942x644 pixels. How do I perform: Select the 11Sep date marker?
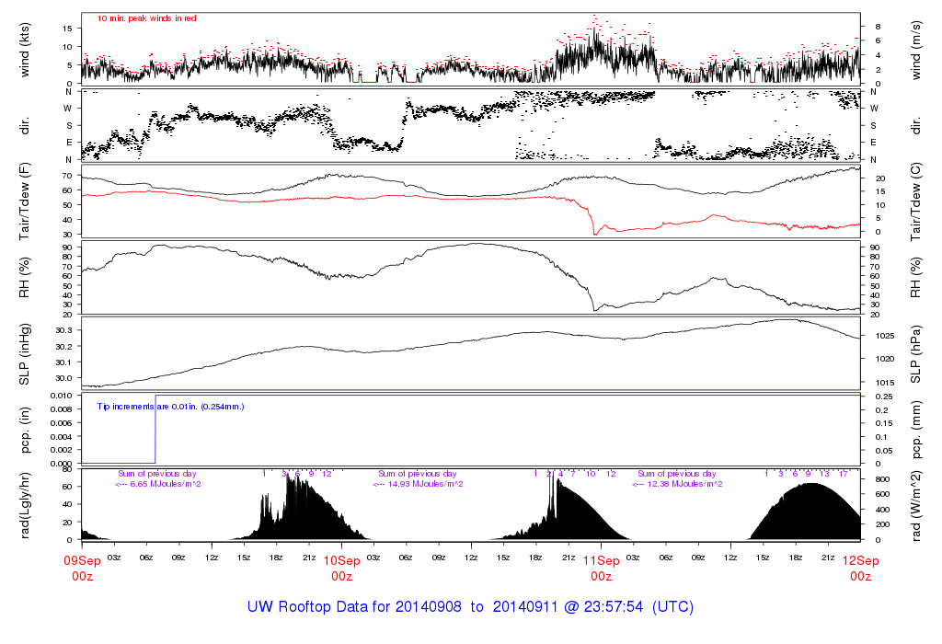(601, 560)
